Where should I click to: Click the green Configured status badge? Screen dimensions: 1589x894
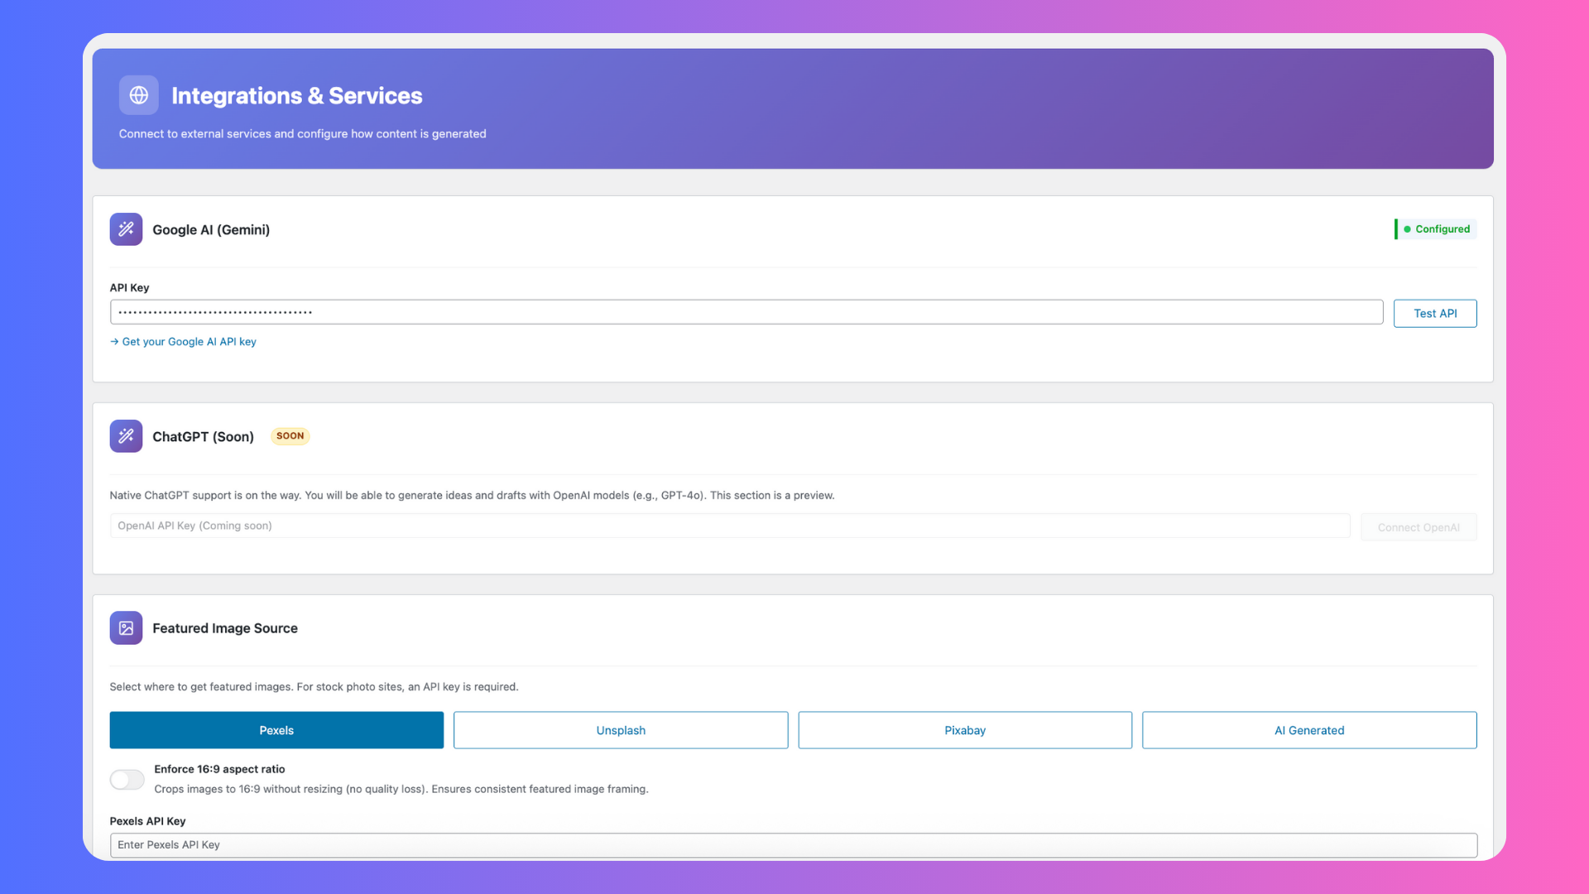1436,229
